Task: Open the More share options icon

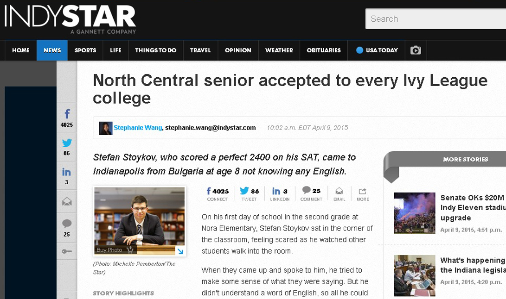Action: [363, 191]
